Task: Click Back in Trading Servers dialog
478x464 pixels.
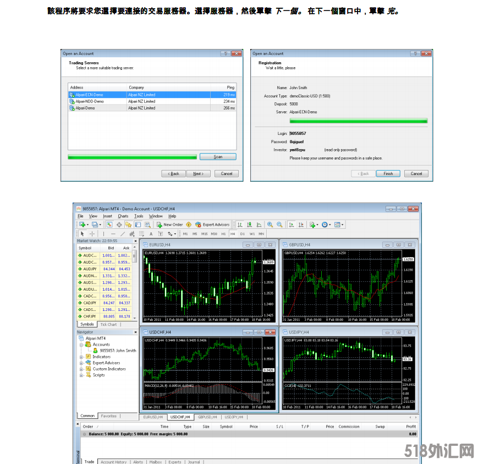Action: [173, 173]
